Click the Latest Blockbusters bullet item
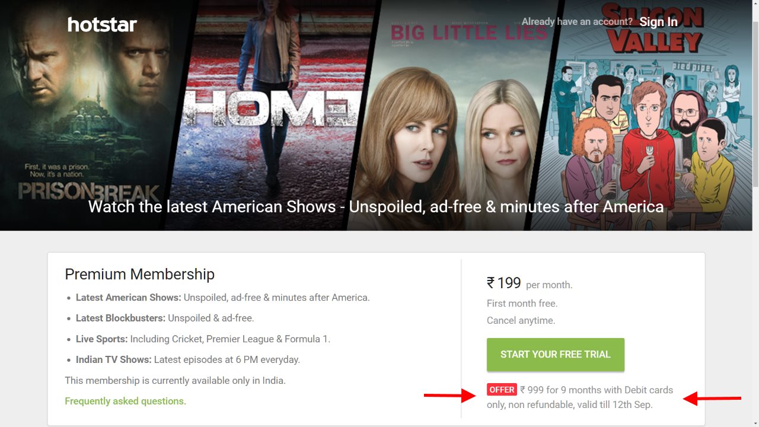Viewport: 759px width, 427px height. pos(165,318)
